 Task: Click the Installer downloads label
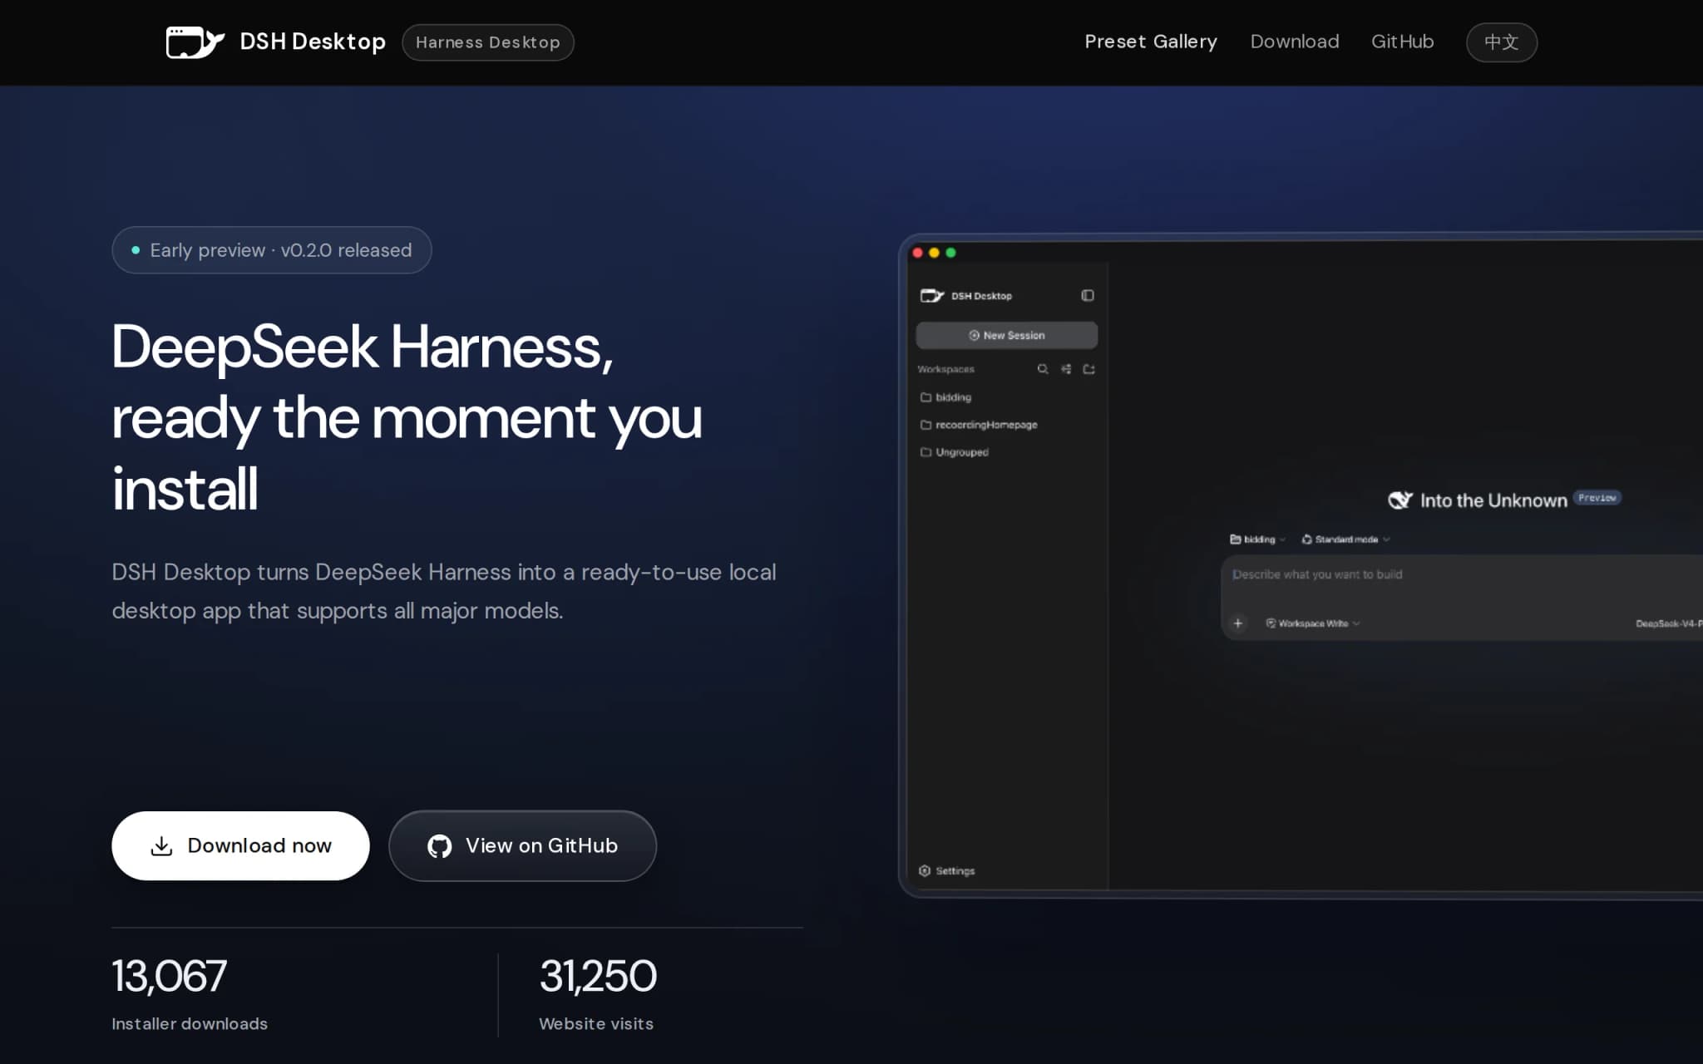point(190,1024)
